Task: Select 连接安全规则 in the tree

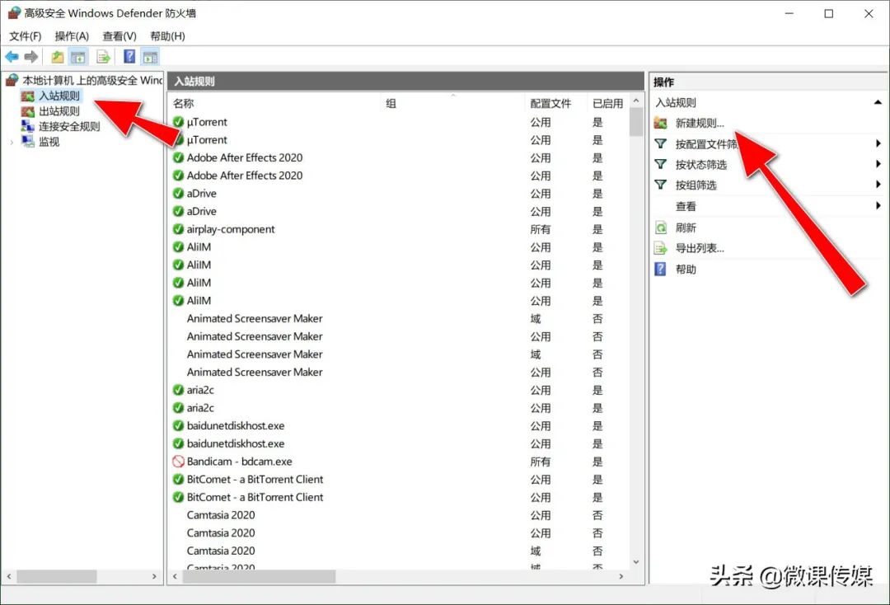Action: [x=69, y=126]
